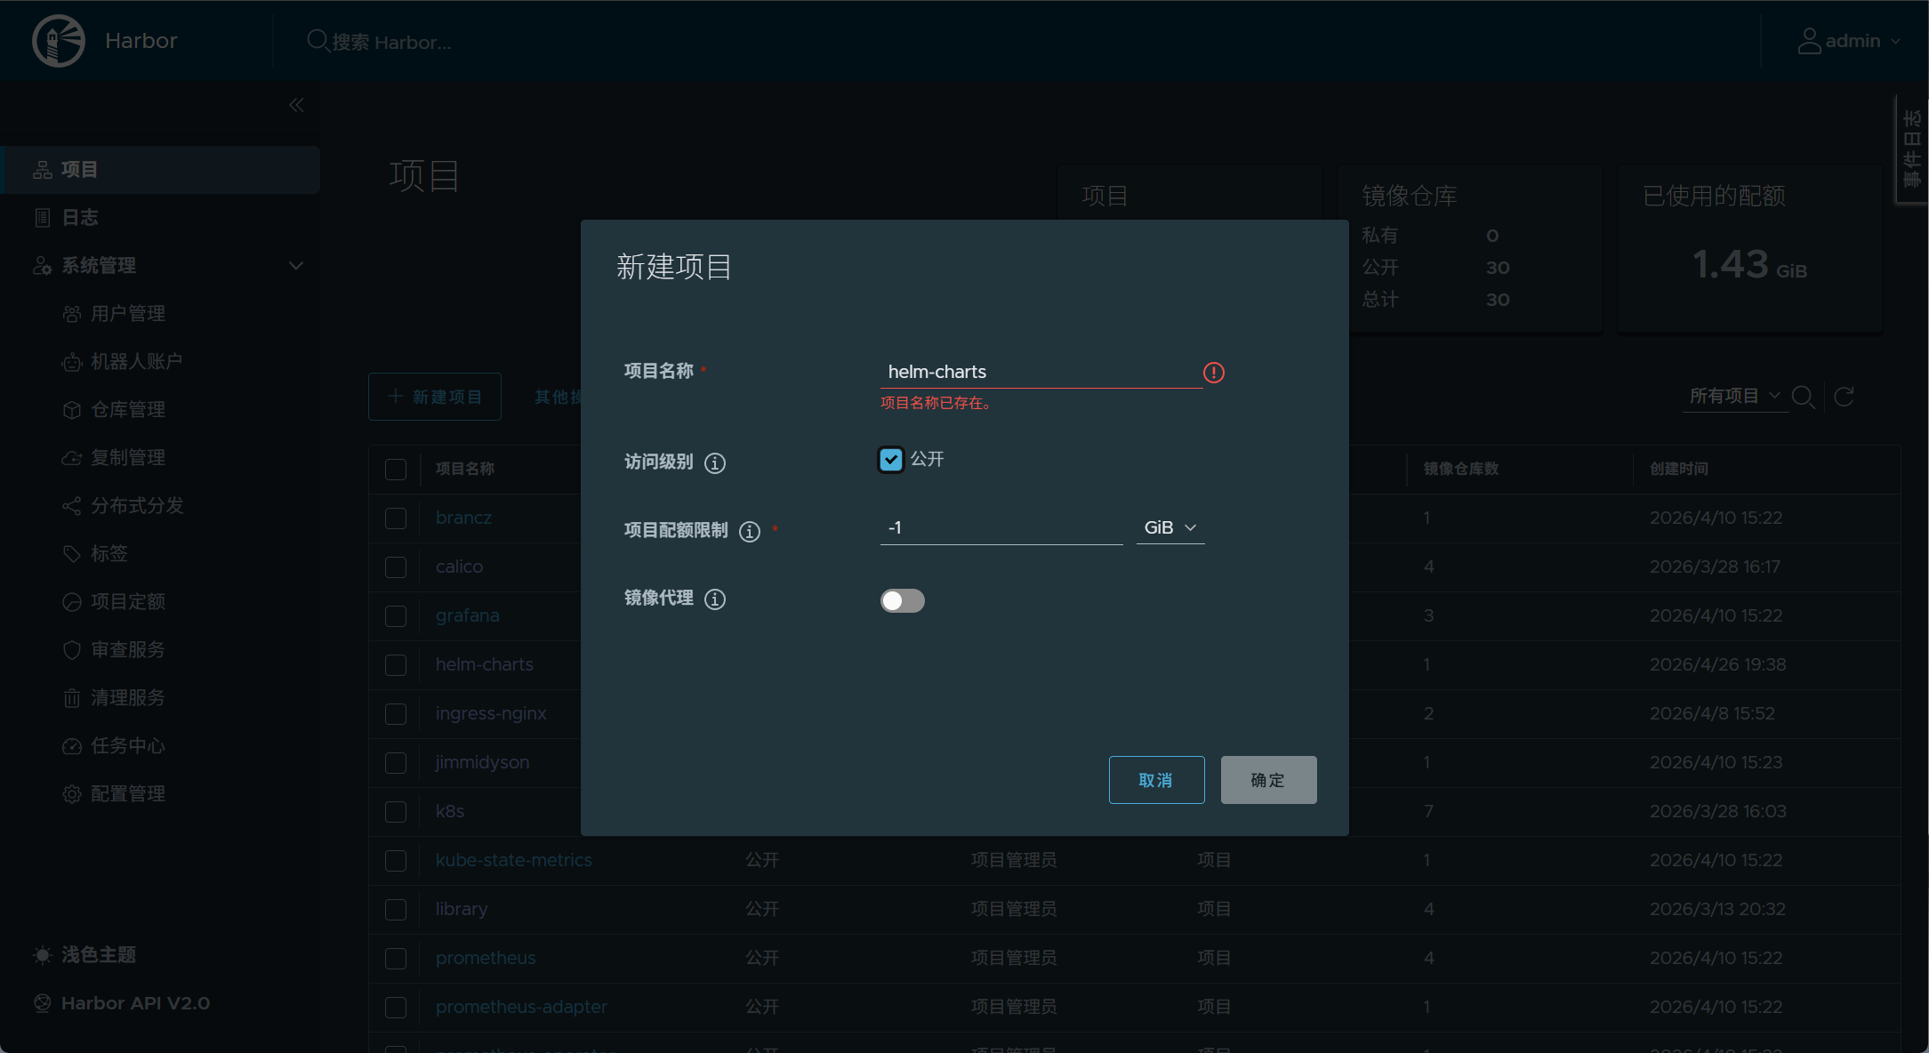Open the GiB quota unit dropdown

pos(1170,528)
